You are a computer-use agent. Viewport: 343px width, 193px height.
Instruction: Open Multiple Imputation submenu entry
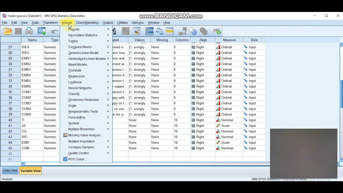point(86,141)
